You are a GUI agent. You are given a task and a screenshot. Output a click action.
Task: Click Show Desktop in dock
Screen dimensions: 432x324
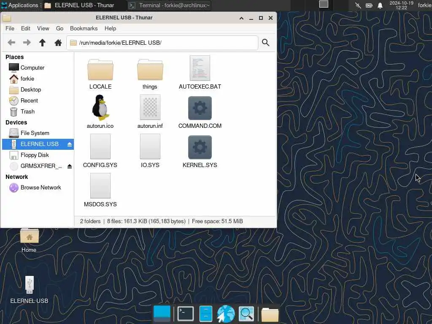click(162, 314)
